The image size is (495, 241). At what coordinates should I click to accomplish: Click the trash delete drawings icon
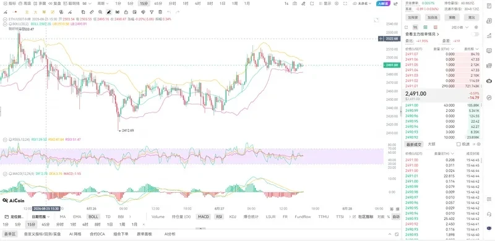160,12
